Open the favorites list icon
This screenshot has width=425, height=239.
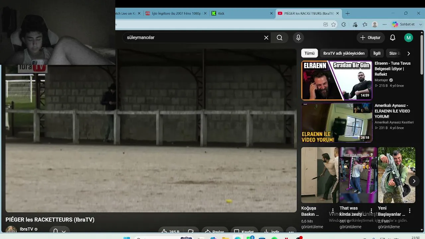click(x=365, y=24)
